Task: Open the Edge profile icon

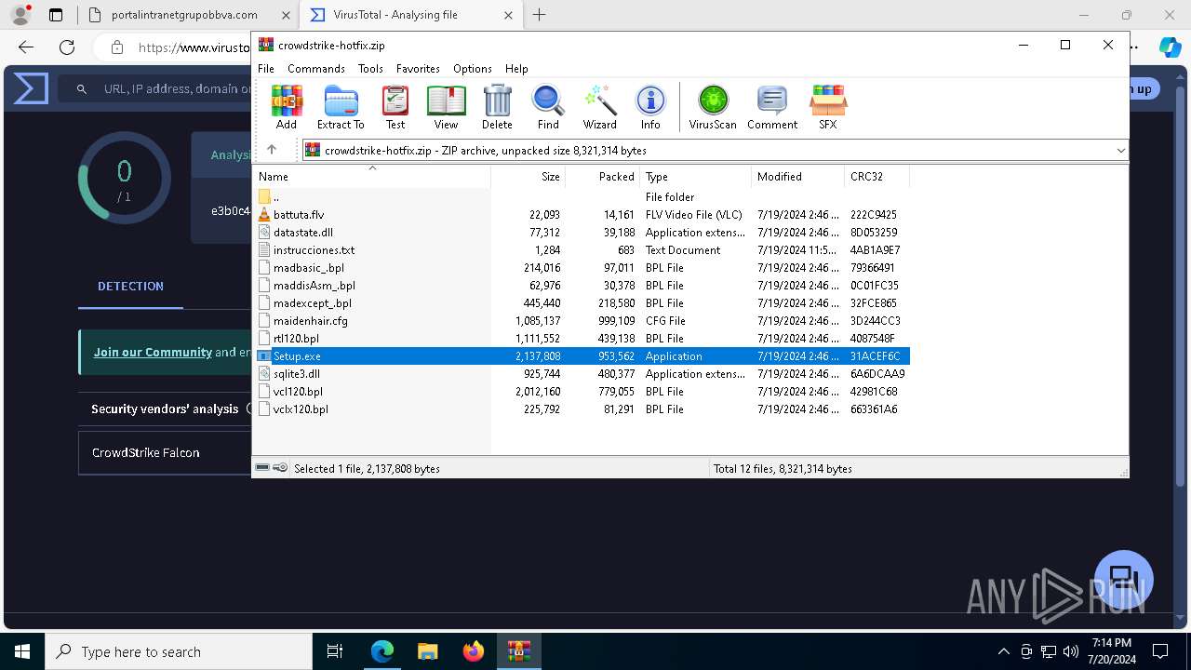Action: tap(20, 15)
